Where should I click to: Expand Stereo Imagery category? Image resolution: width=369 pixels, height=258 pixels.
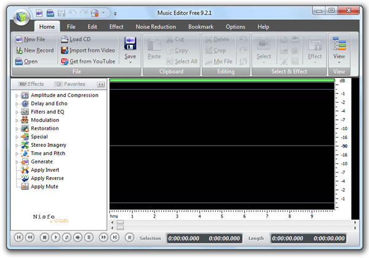coord(17,146)
